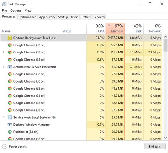
Task: Close the Task Manager window
Action: click(x=162, y=4)
